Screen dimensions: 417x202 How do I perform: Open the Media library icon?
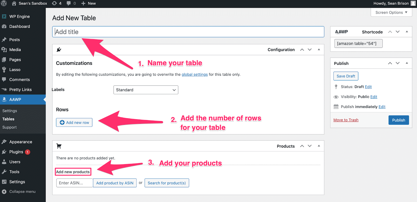(4, 50)
